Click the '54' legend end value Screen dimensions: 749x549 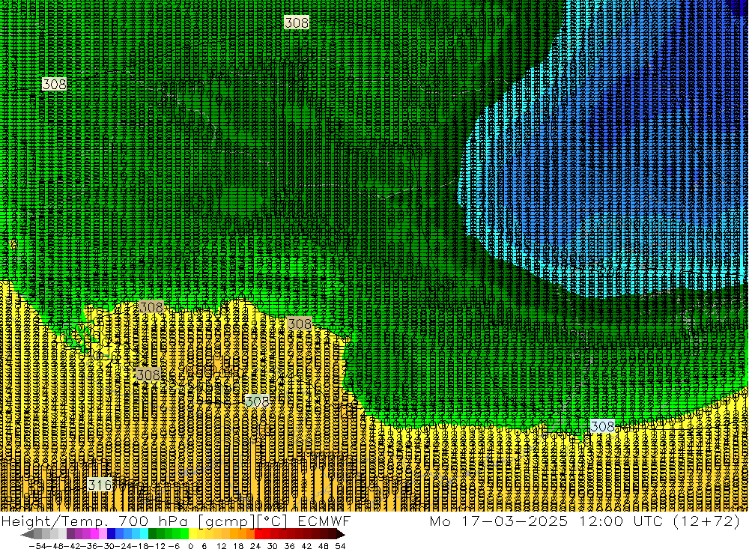pyautogui.click(x=340, y=545)
